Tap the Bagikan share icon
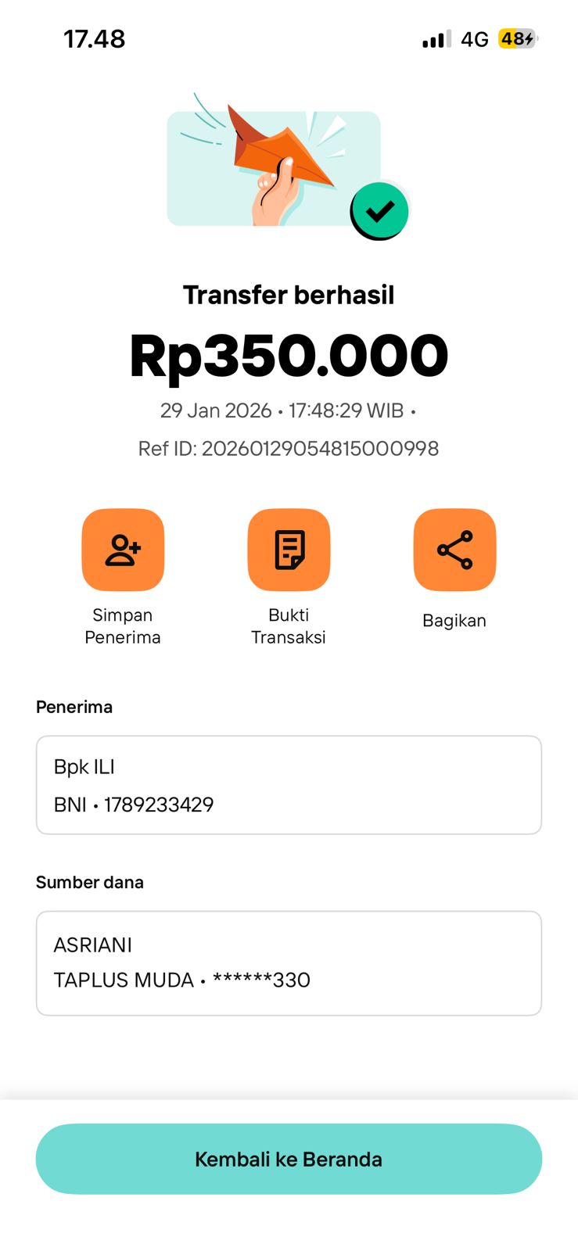Image resolution: width=578 pixels, height=1251 pixels. pos(454,550)
